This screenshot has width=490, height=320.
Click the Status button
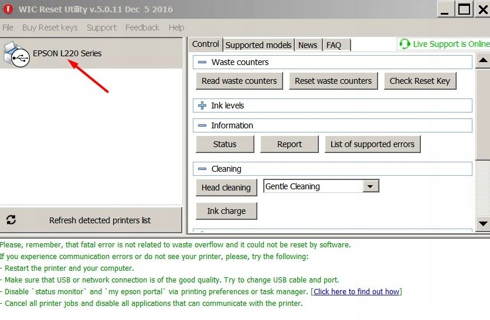coord(225,144)
